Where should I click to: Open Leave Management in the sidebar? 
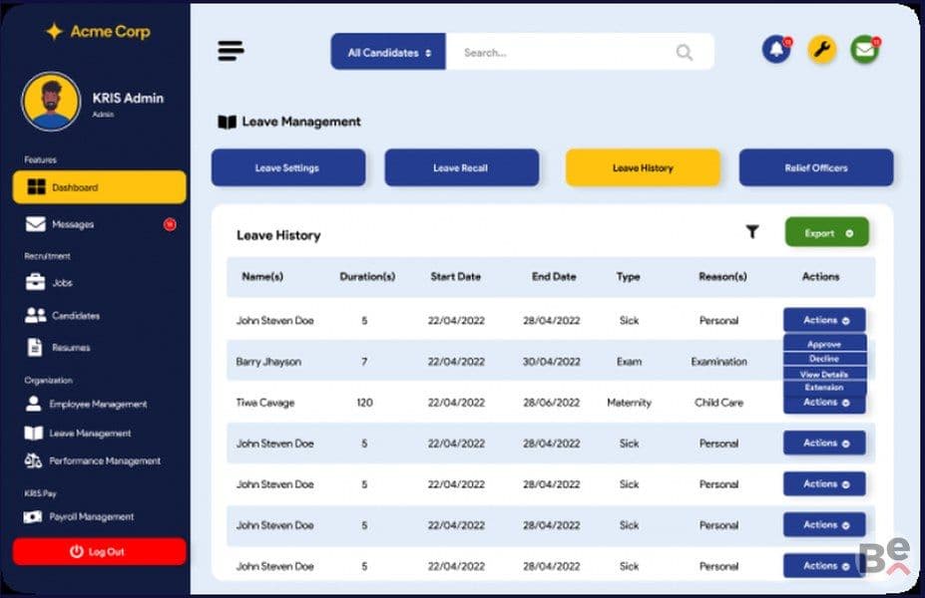(x=78, y=433)
